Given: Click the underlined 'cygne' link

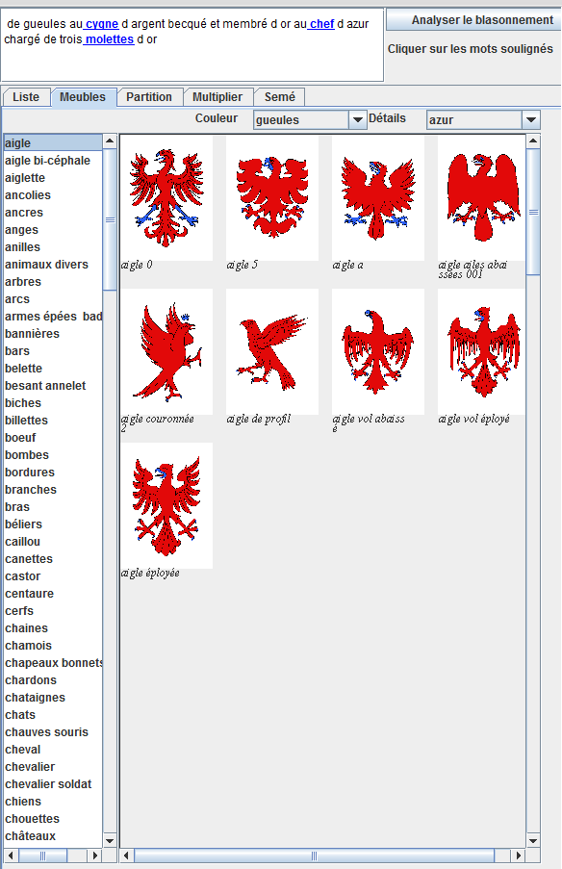Looking at the screenshot, I should [101, 24].
